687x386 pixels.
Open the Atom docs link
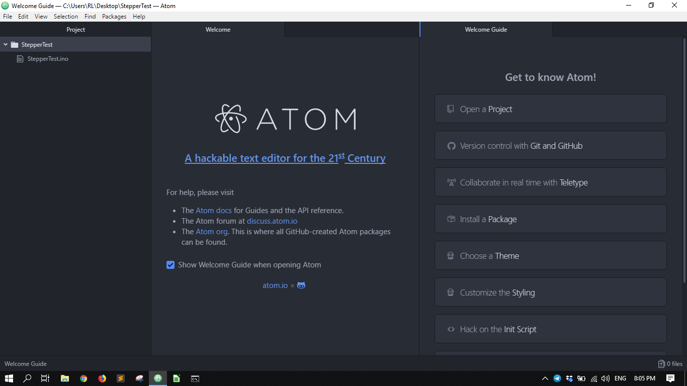pos(214,211)
